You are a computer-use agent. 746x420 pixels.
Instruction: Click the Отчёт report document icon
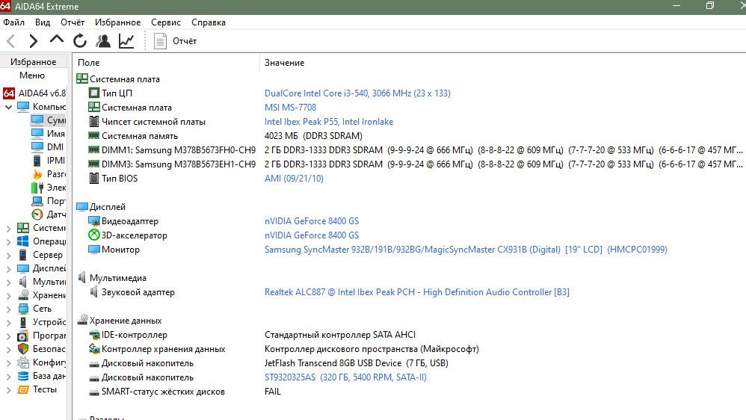[160, 41]
